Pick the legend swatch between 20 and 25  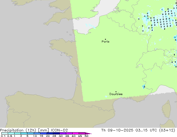tap(50, 133)
